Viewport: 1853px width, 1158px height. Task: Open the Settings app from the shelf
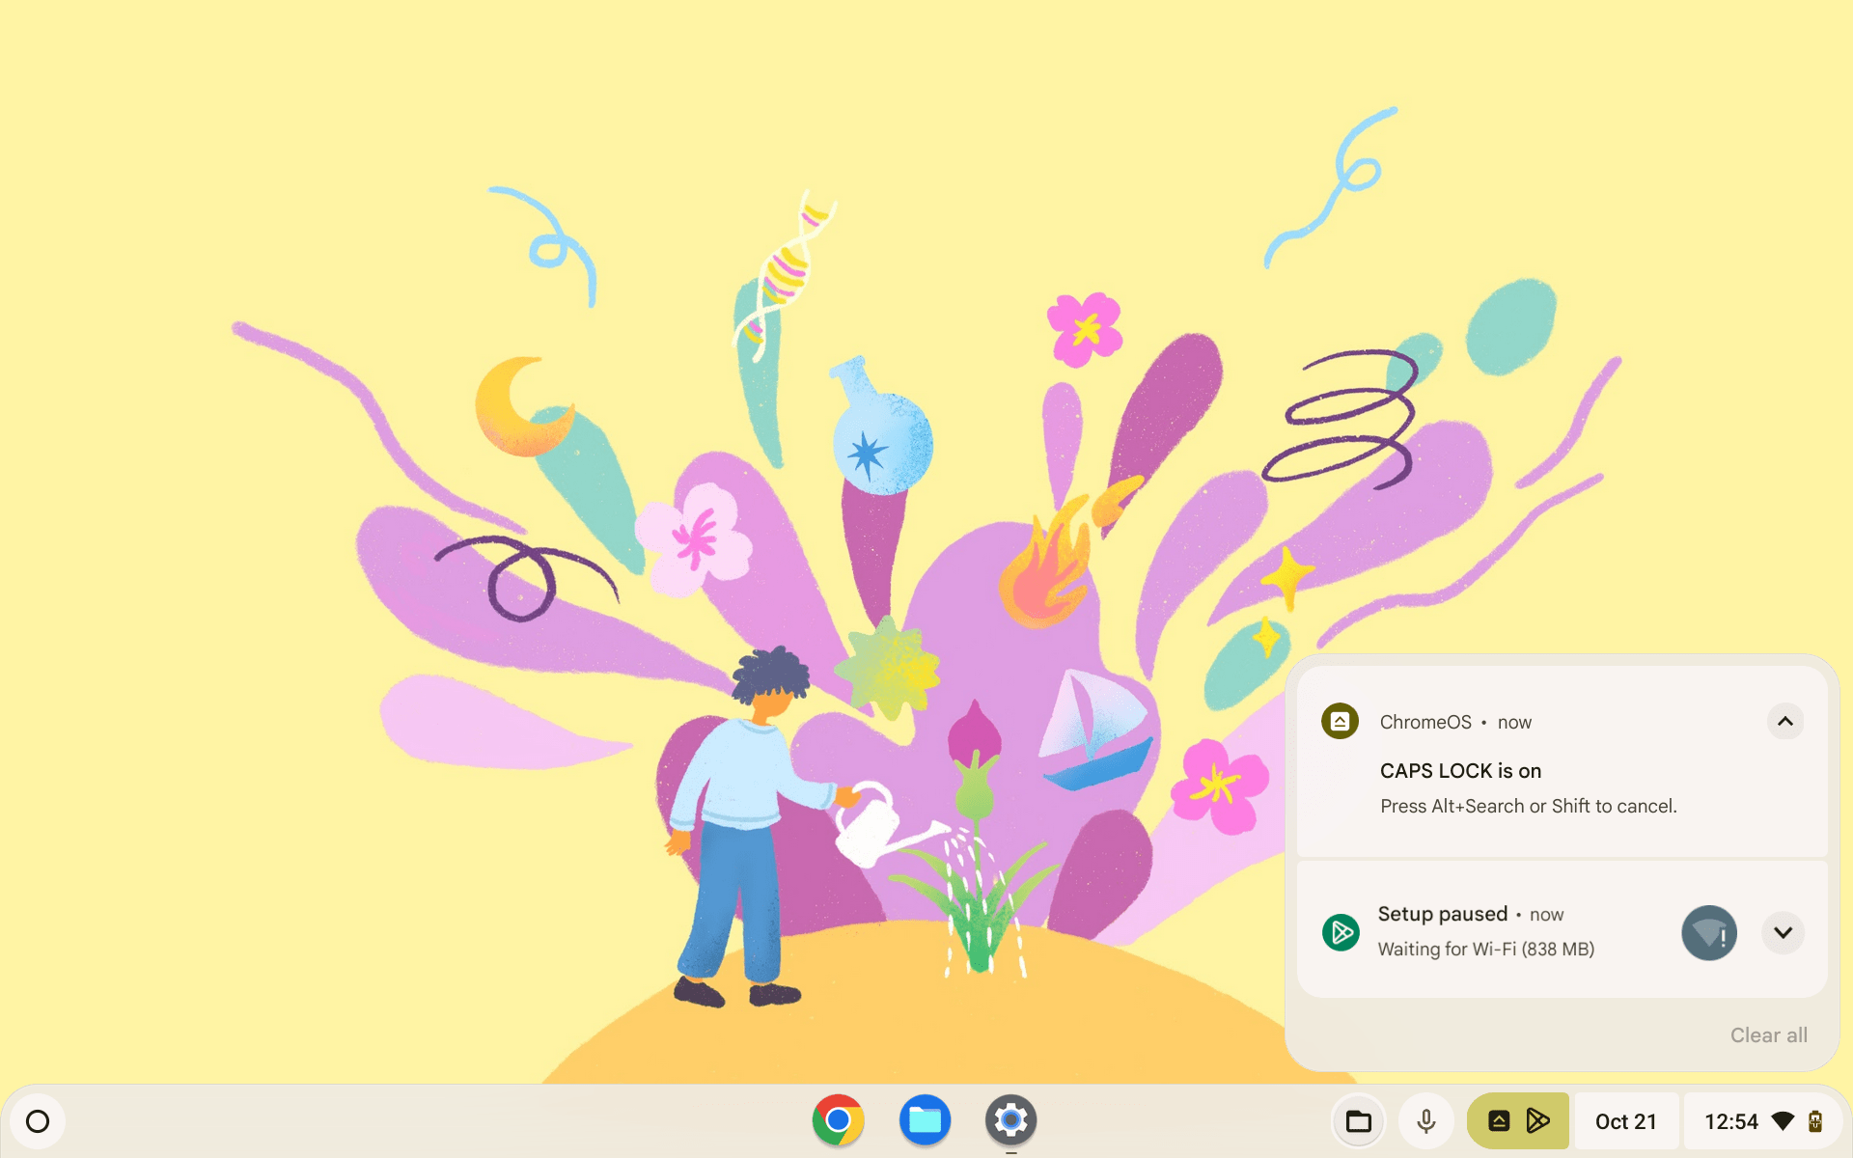coord(1010,1120)
